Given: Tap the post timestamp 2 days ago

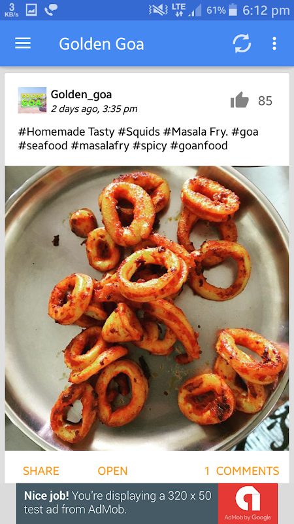Looking at the screenshot, I should [x=94, y=109].
